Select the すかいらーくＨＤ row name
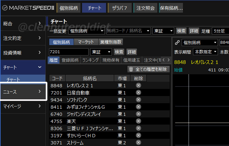This screenshot has height=146, width=229. (81, 136)
